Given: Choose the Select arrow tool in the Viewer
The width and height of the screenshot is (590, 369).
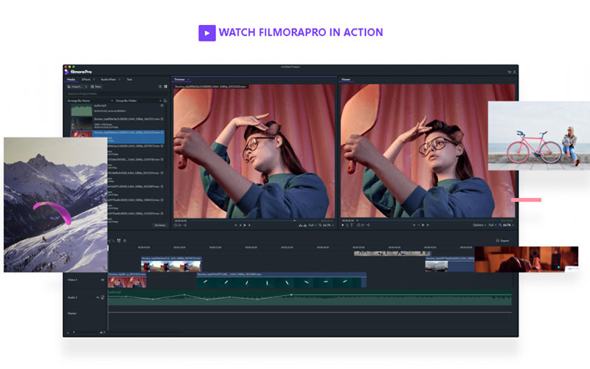Looking at the screenshot, I should coord(343,225).
